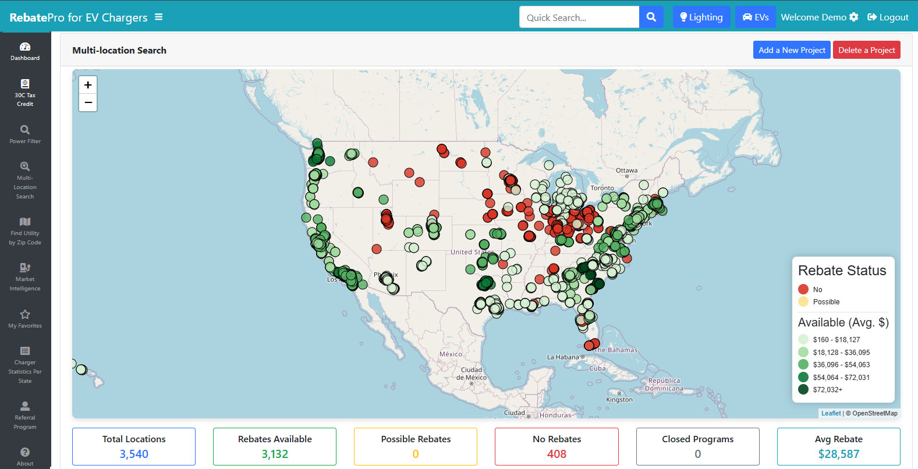Open the Referral Program person icon
918x469 pixels.
point(25,406)
